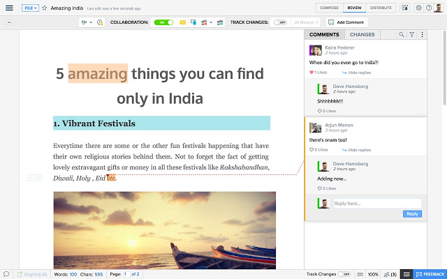447x279 pixels.
Task: Click the sunset boat image
Action: (x=165, y=230)
